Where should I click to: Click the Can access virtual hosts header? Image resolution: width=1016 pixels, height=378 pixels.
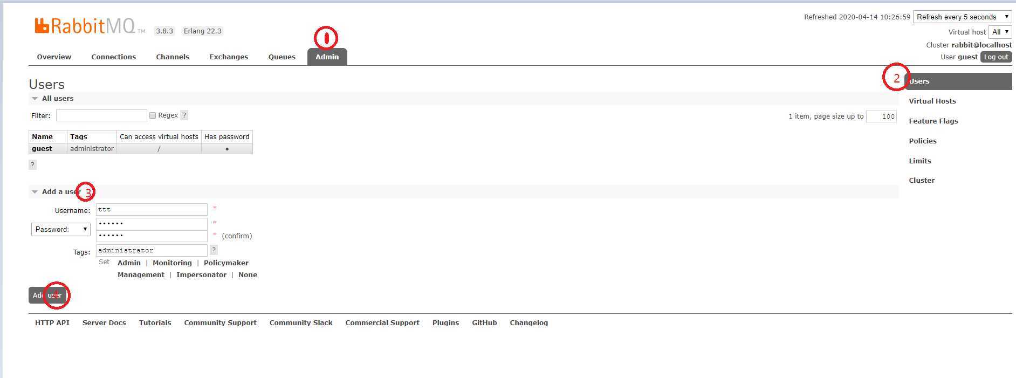pos(159,136)
